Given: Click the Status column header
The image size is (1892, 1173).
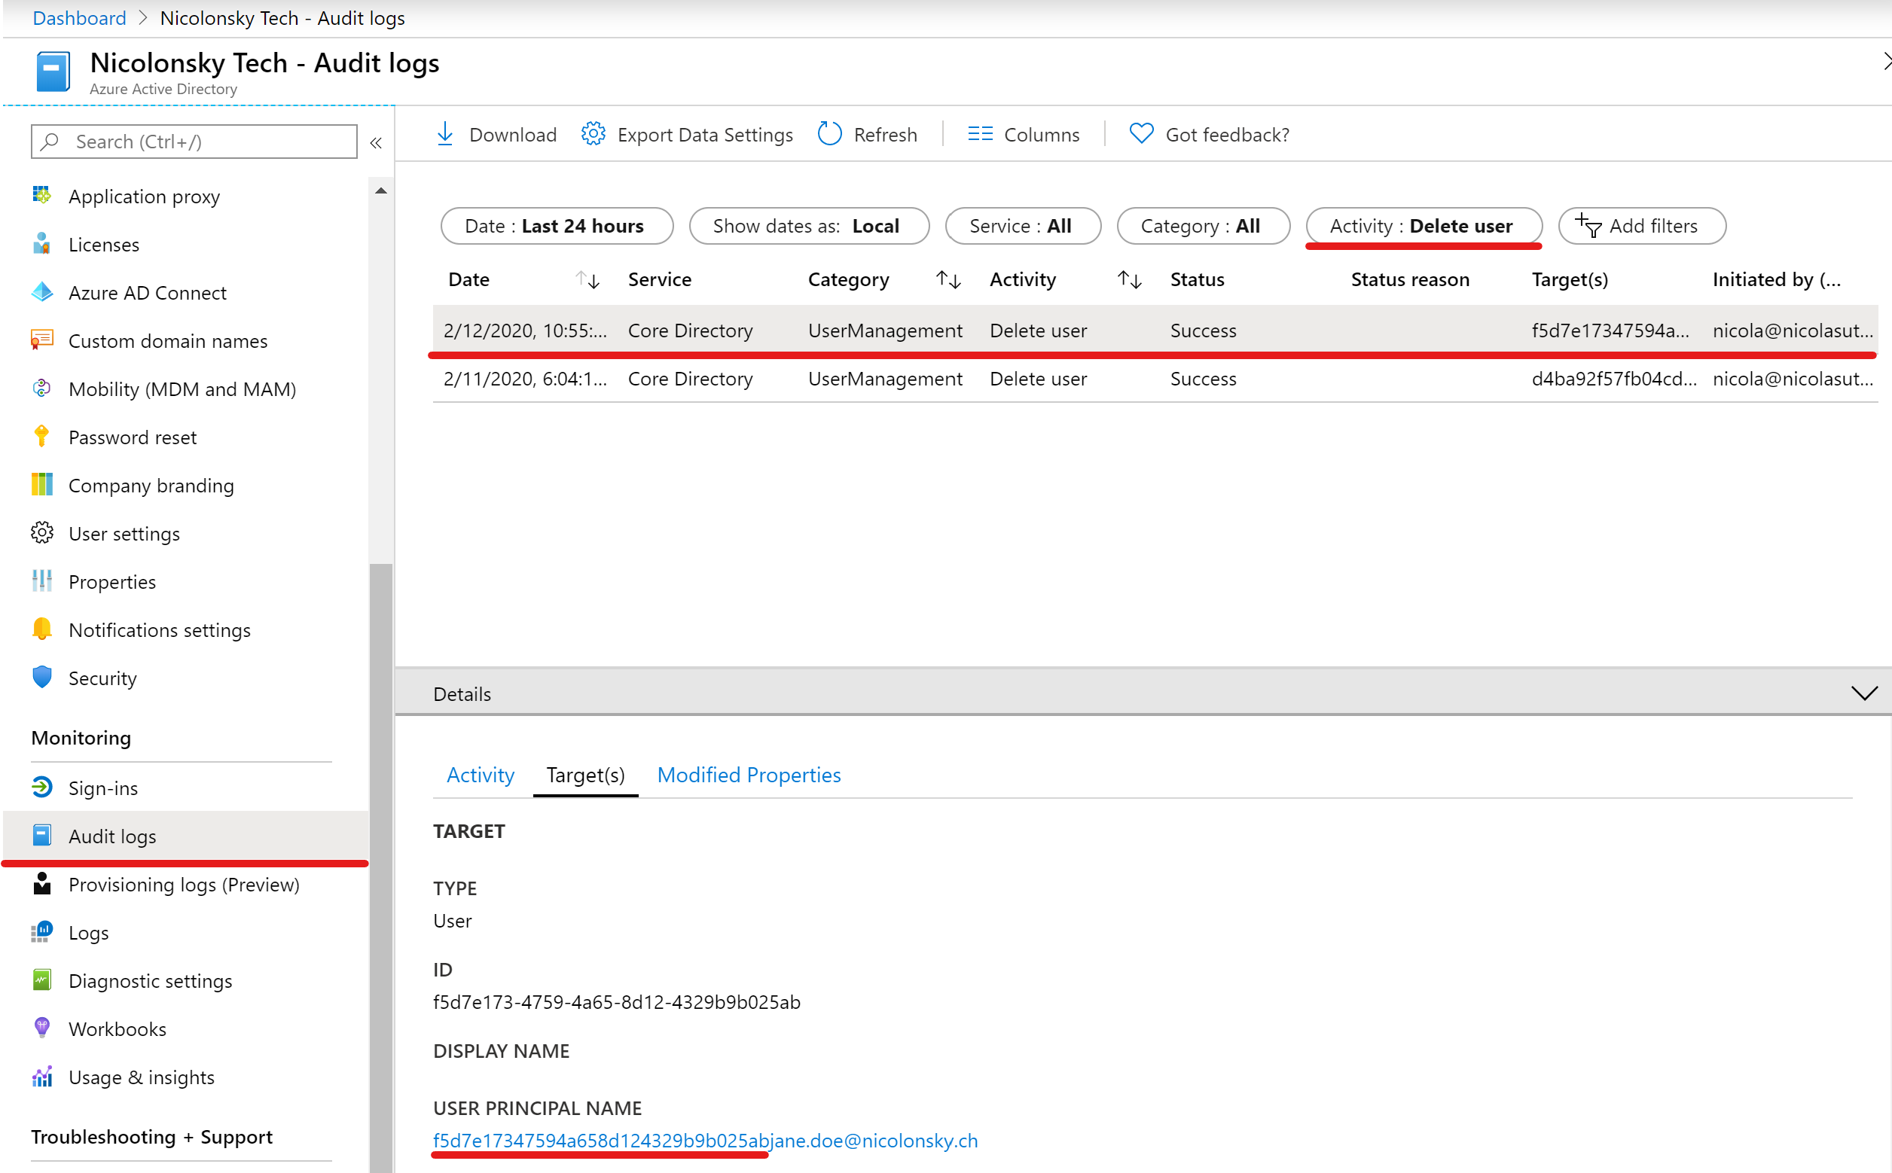Looking at the screenshot, I should point(1197,279).
